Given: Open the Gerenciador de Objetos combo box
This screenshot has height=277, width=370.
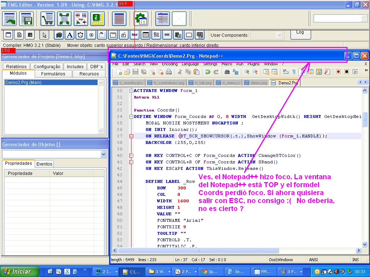Looking at the screenshot, I should tap(104, 154).
